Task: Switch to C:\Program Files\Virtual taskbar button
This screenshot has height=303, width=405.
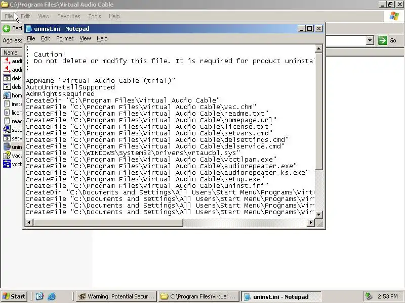Action: click(198, 296)
